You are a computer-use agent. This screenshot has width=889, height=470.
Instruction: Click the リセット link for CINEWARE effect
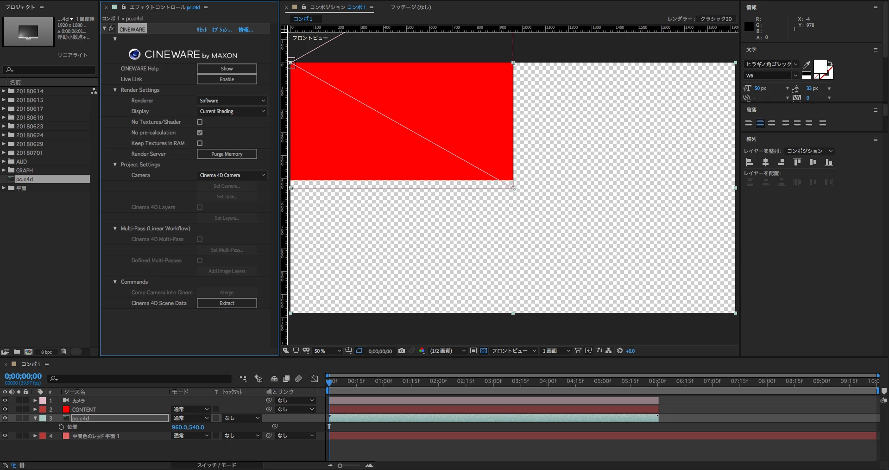(x=202, y=30)
